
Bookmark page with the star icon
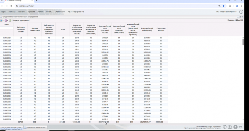coord(223,6)
